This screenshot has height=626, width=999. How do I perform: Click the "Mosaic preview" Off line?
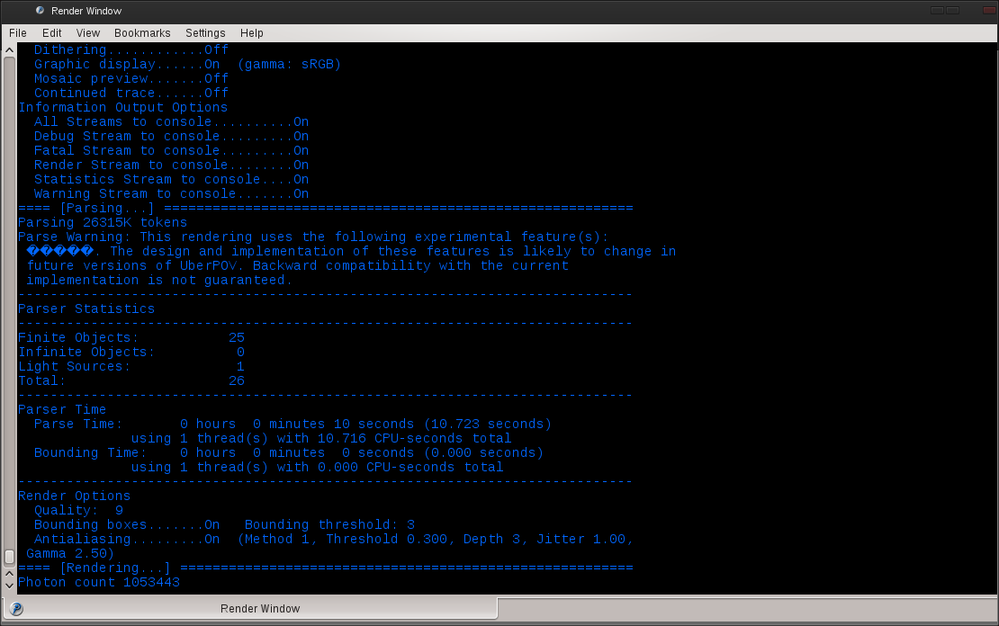click(131, 78)
